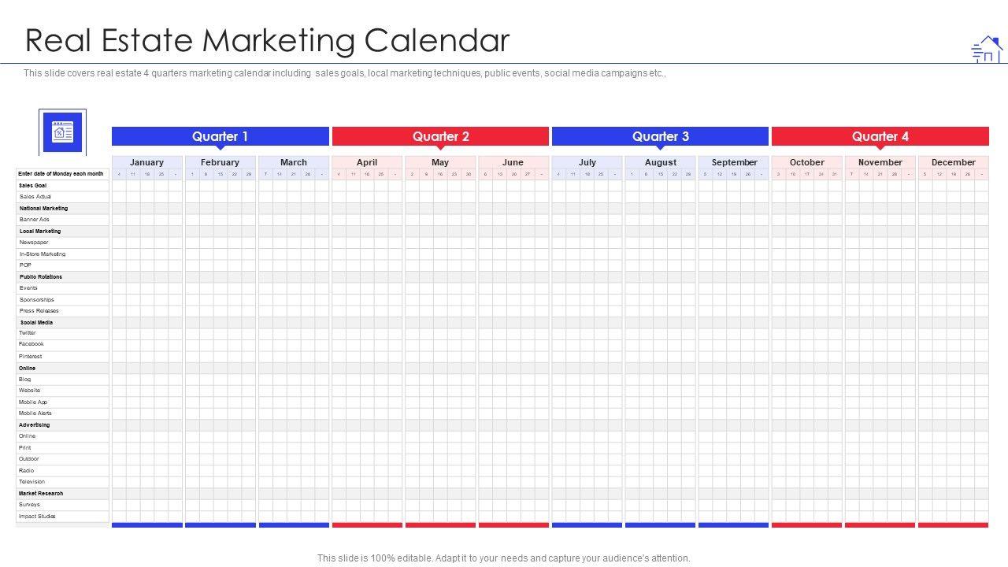1008x567 pixels.
Task: Click the Impact Studies row label
Action: pyautogui.click(x=37, y=517)
